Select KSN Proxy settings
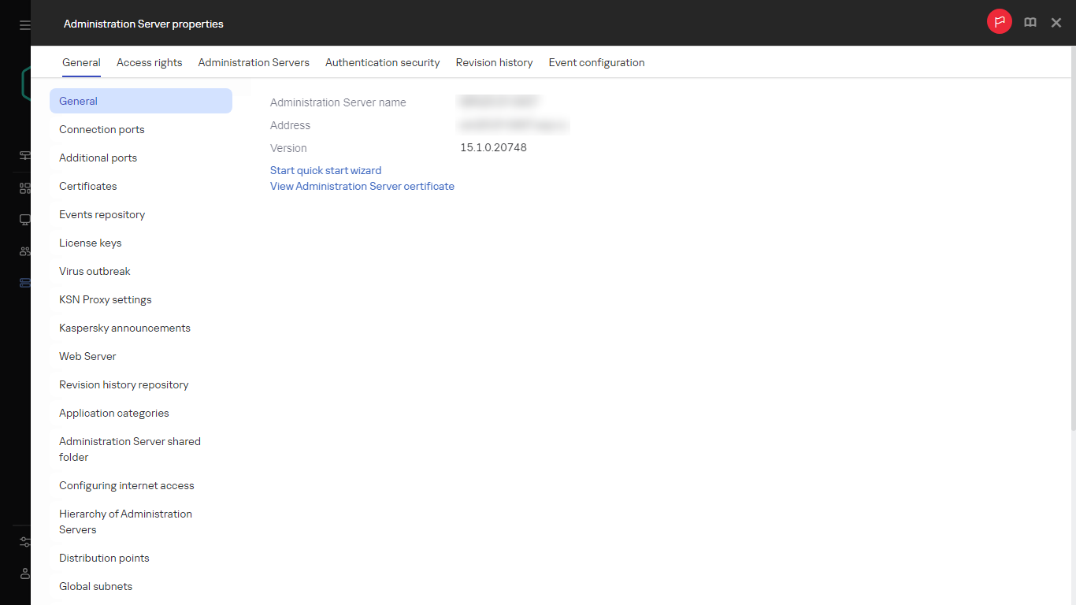Viewport: 1076px width, 605px height. [x=105, y=299]
